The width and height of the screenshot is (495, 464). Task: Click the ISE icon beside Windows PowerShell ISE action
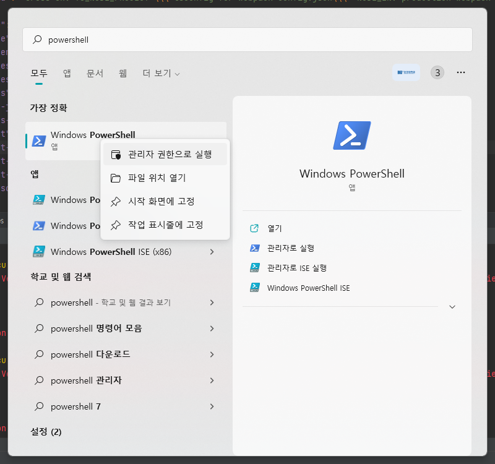pyautogui.click(x=254, y=288)
